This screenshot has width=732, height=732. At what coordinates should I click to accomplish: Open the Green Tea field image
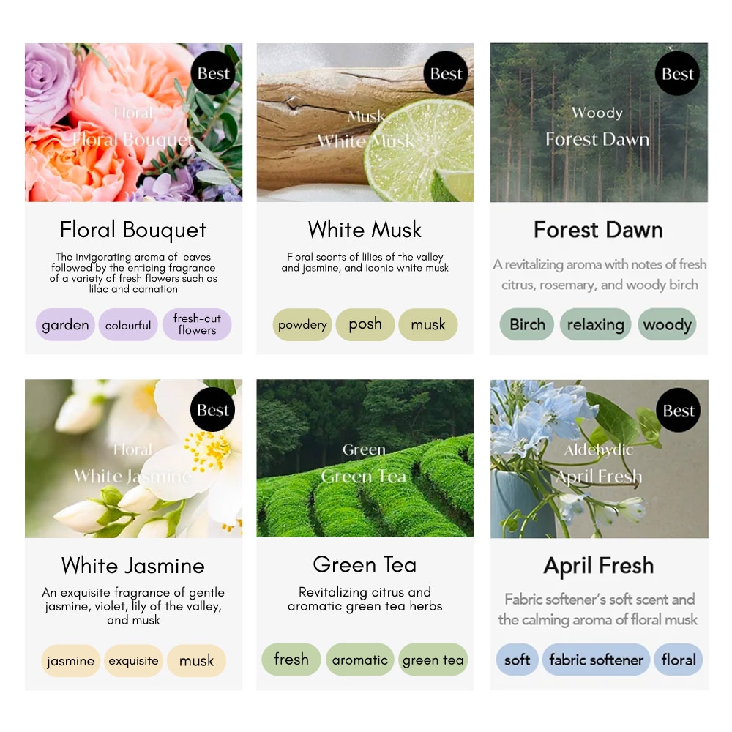(x=365, y=458)
